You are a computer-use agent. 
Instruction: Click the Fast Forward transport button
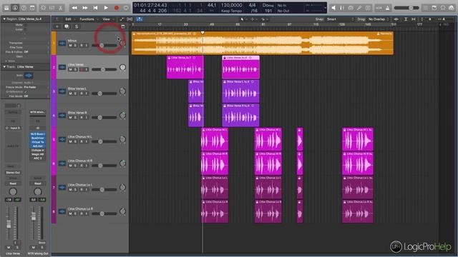point(85,8)
